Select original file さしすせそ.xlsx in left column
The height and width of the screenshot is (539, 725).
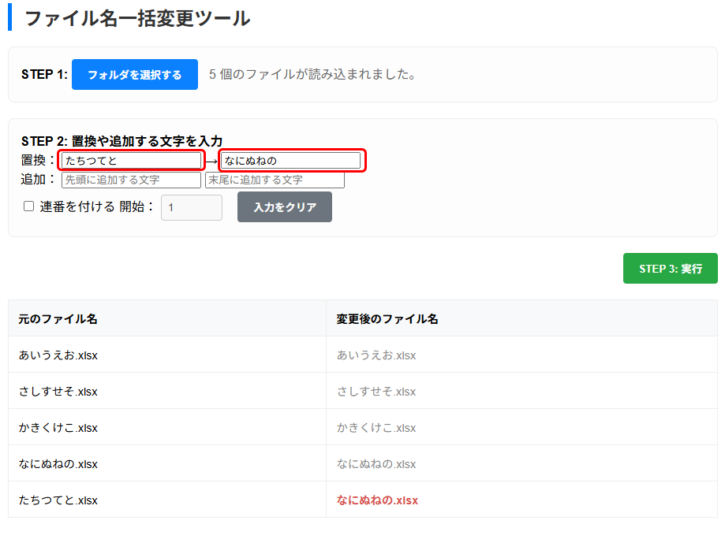[58, 392]
